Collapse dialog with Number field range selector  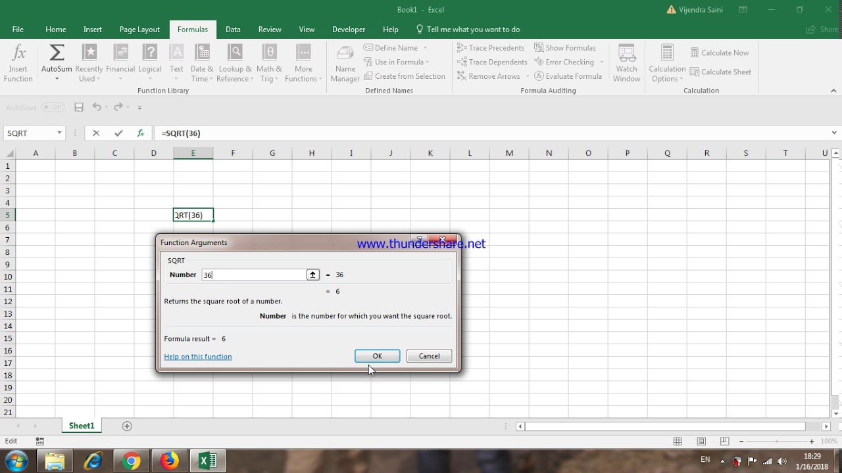[x=313, y=275]
